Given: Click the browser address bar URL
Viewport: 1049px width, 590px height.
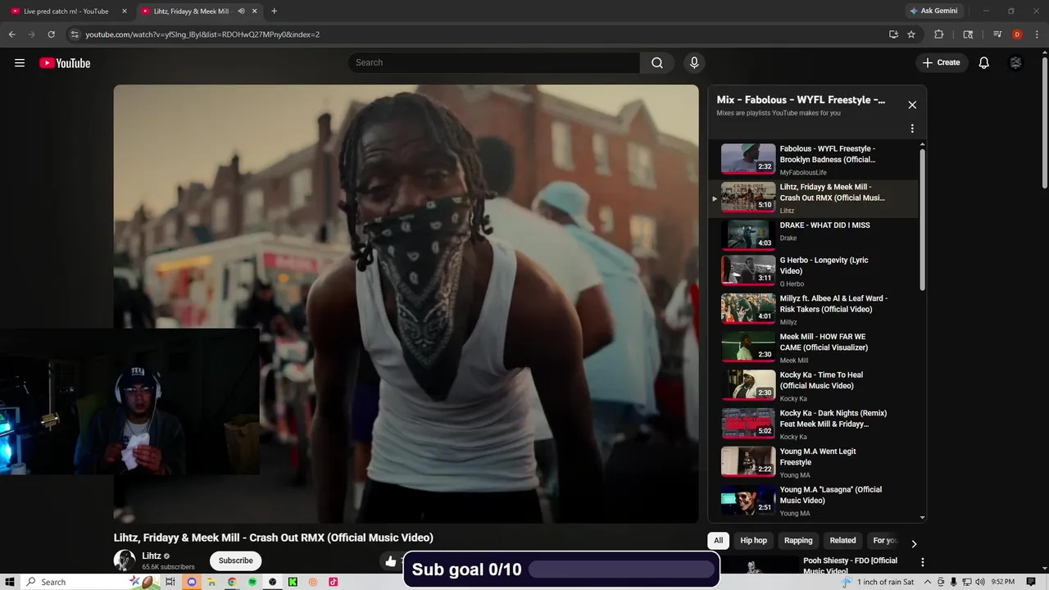Looking at the screenshot, I should coord(202,34).
